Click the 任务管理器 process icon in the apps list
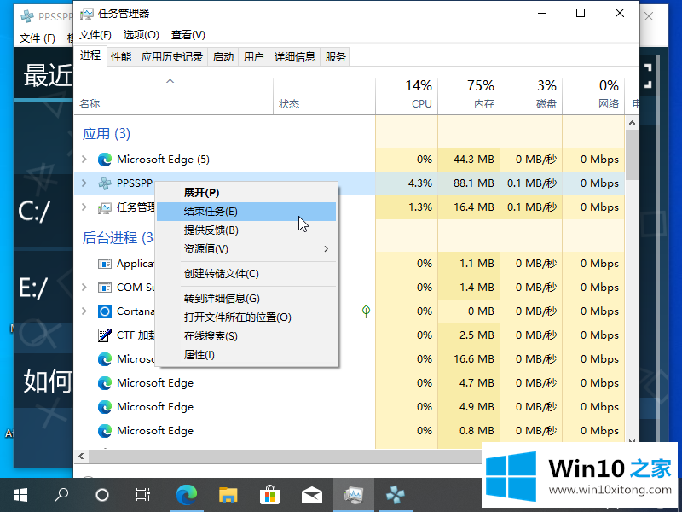The image size is (682, 512). 105,207
